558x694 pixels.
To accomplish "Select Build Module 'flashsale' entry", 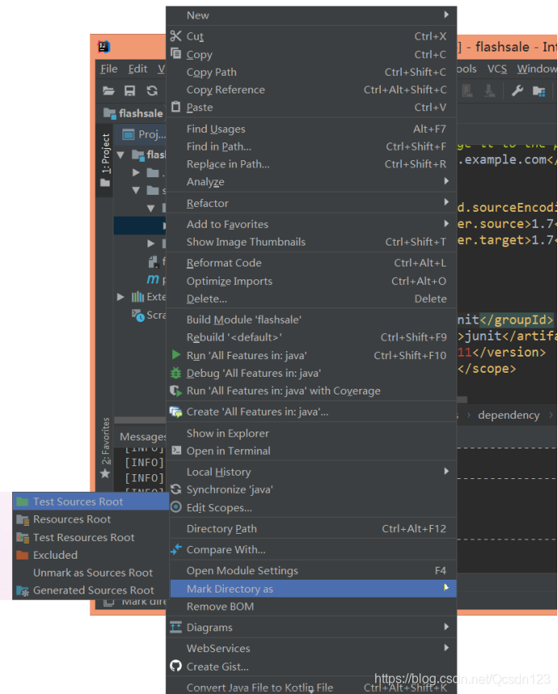I will 312,320.
